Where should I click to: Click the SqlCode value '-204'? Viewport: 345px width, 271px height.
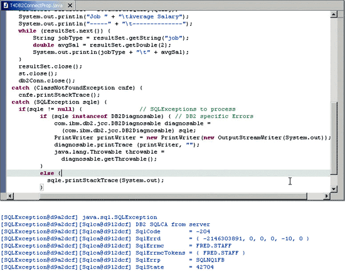[x=203, y=231]
